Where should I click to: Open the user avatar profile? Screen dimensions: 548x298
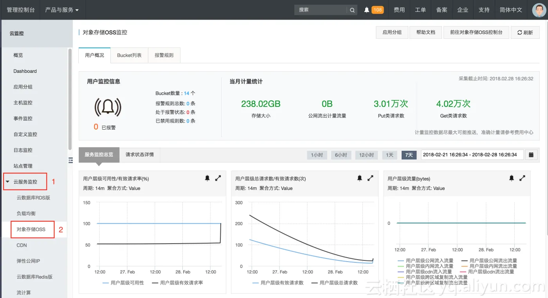539,10
